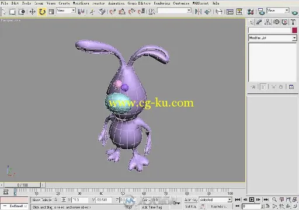Click the 0 / 100 time slider
The height and width of the screenshot is (210, 299).
click(23, 185)
